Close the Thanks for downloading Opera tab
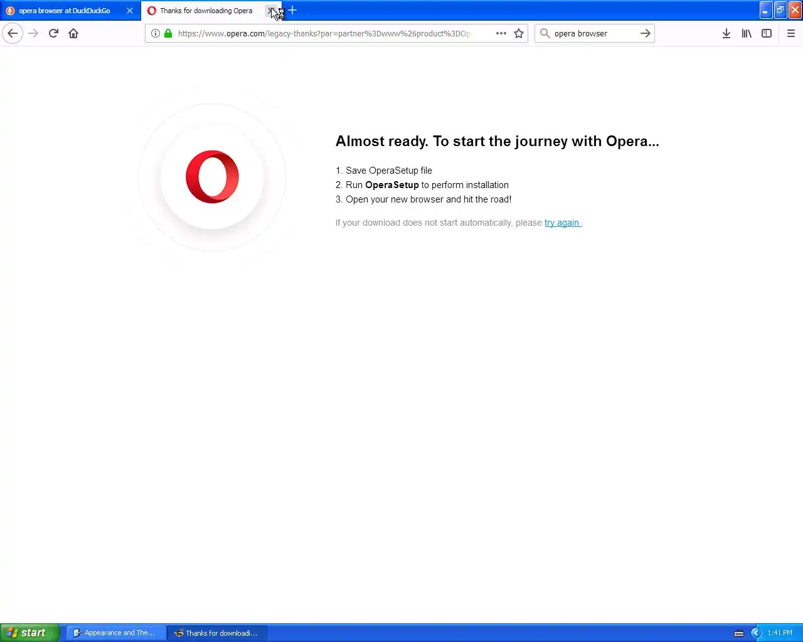 270,11
